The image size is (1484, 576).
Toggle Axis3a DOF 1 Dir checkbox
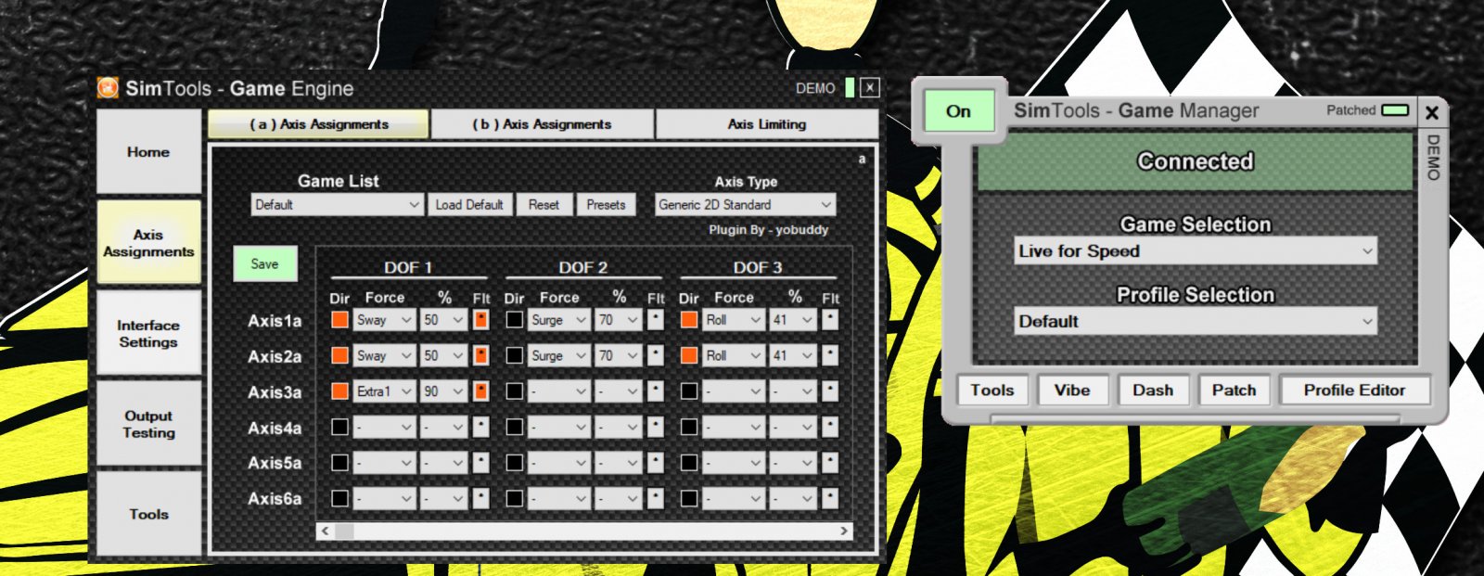[x=340, y=391]
